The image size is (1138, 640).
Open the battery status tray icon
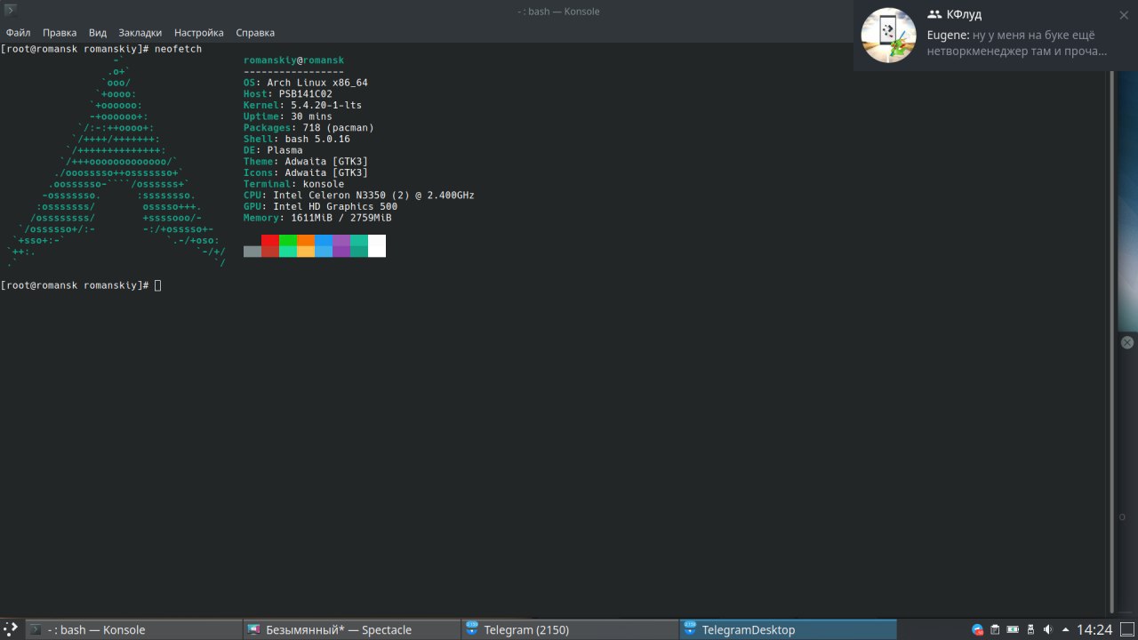[x=1013, y=629]
